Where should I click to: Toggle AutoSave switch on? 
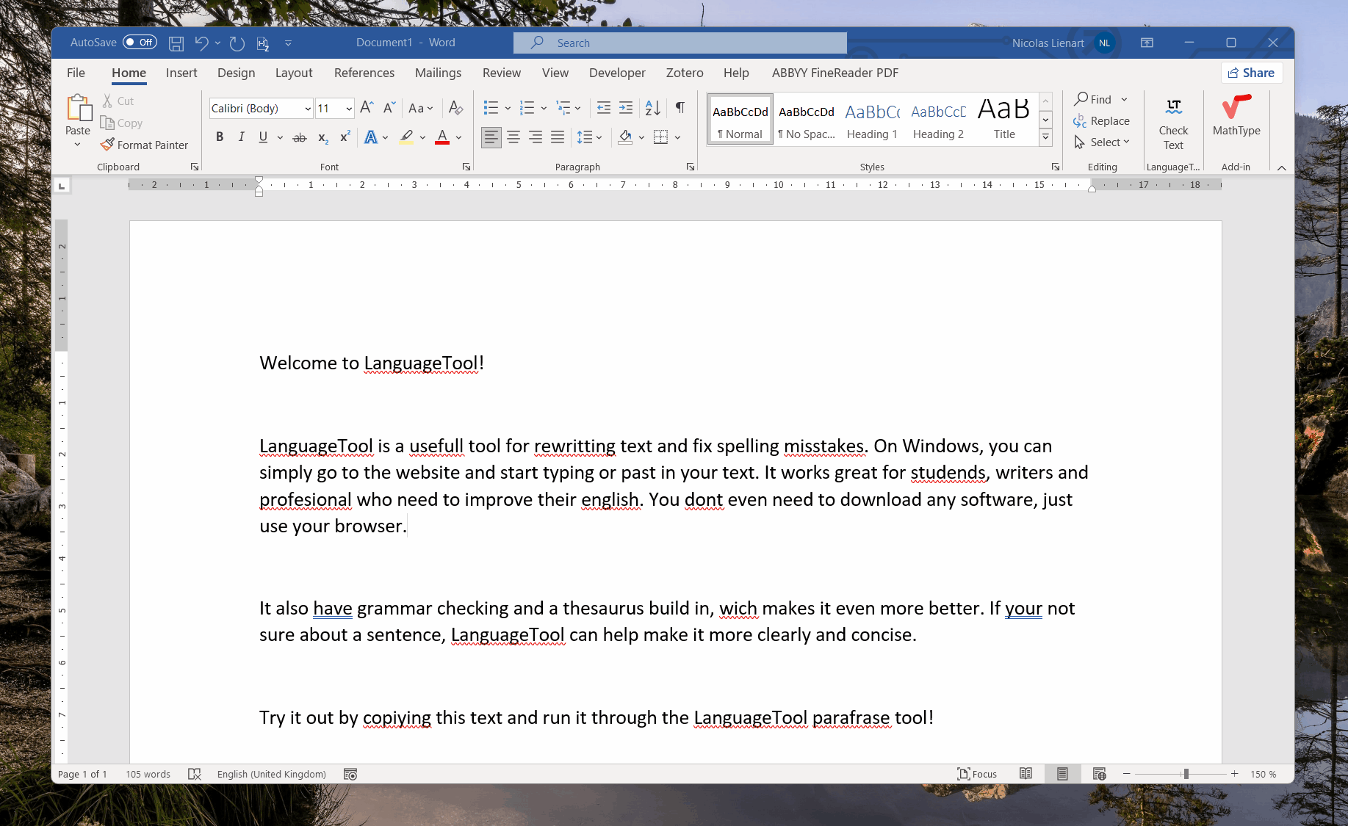140,43
